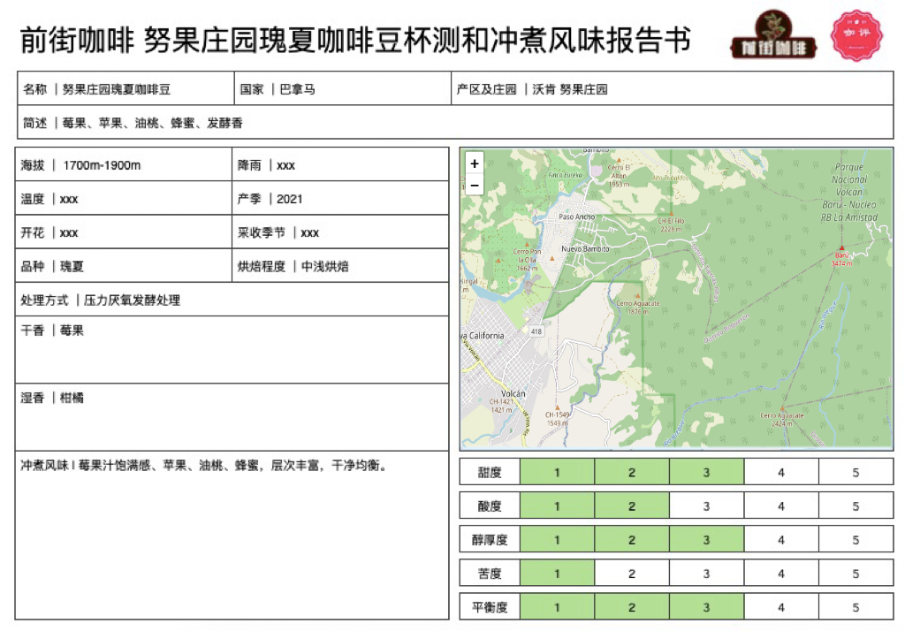Click the Barú 3474 m peak marker
This screenshot has height=631, width=905.
(x=841, y=249)
